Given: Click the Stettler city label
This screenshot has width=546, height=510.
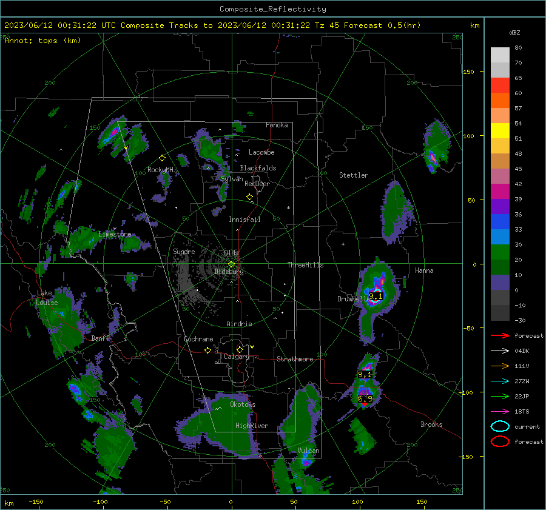Looking at the screenshot, I should [x=354, y=175].
